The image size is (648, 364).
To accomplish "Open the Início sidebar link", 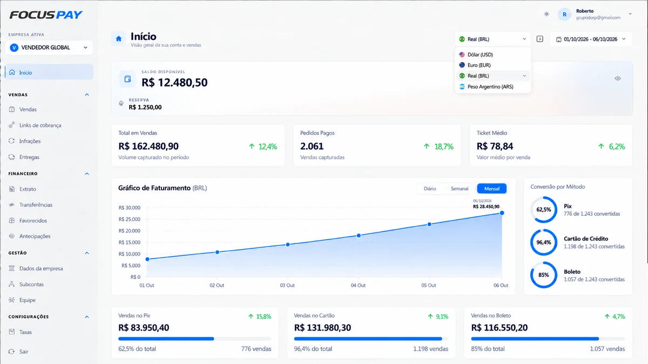I will pos(49,72).
